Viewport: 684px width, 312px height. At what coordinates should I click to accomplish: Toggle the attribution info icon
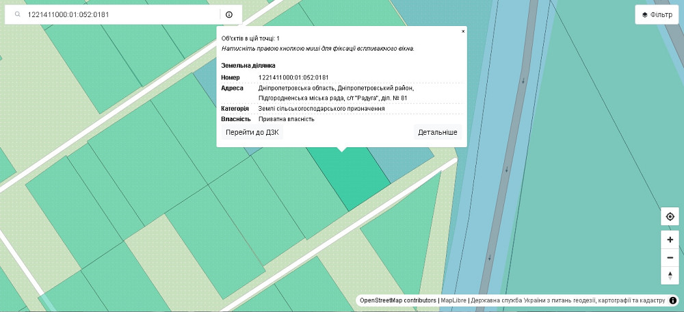pos(673,300)
